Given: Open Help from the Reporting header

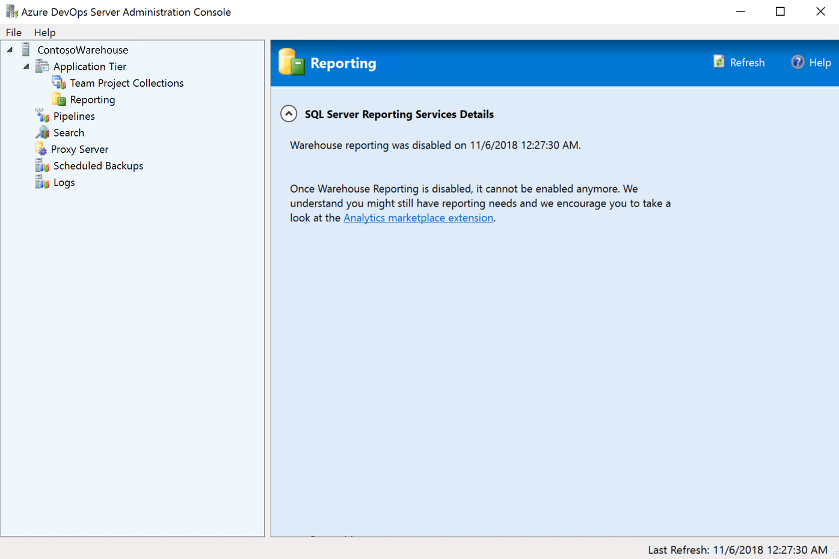Looking at the screenshot, I should click(x=811, y=63).
